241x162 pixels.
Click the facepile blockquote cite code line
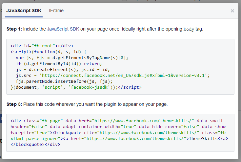coord(119,132)
